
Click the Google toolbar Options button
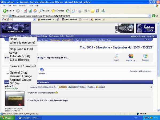[95, 19]
